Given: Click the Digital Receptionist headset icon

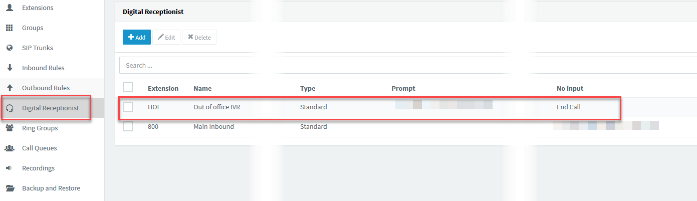Looking at the screenshot, I should [x=9, y=108].
